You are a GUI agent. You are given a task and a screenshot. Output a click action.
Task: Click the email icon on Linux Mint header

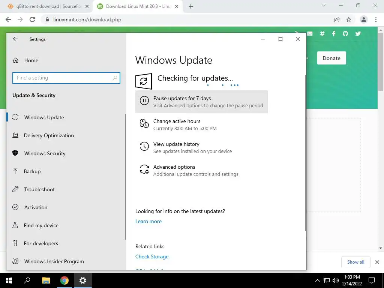point(310,33)
